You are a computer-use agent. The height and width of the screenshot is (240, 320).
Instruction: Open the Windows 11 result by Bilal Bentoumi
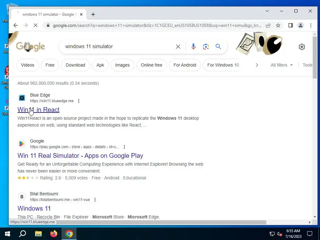click(x=34, y=208)
